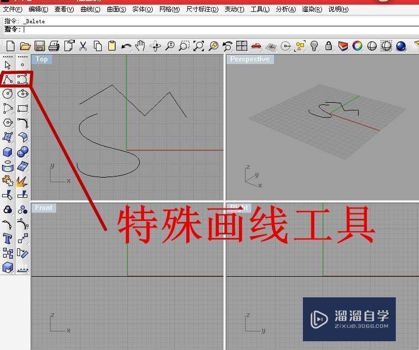Screen dimensions: 419x350
Task: Click the Zoom window icon
Action: [x=184, y=46]
